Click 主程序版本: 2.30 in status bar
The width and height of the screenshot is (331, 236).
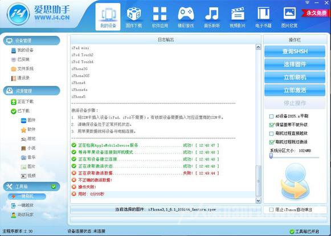pyautogui.click(x=17, y=231)
